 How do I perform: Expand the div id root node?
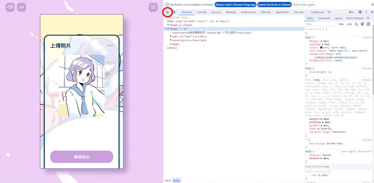pyautogui.click(x=171, y=36)
